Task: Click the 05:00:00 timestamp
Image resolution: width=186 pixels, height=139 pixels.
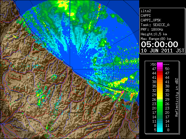Action: [x=160, y=44]
